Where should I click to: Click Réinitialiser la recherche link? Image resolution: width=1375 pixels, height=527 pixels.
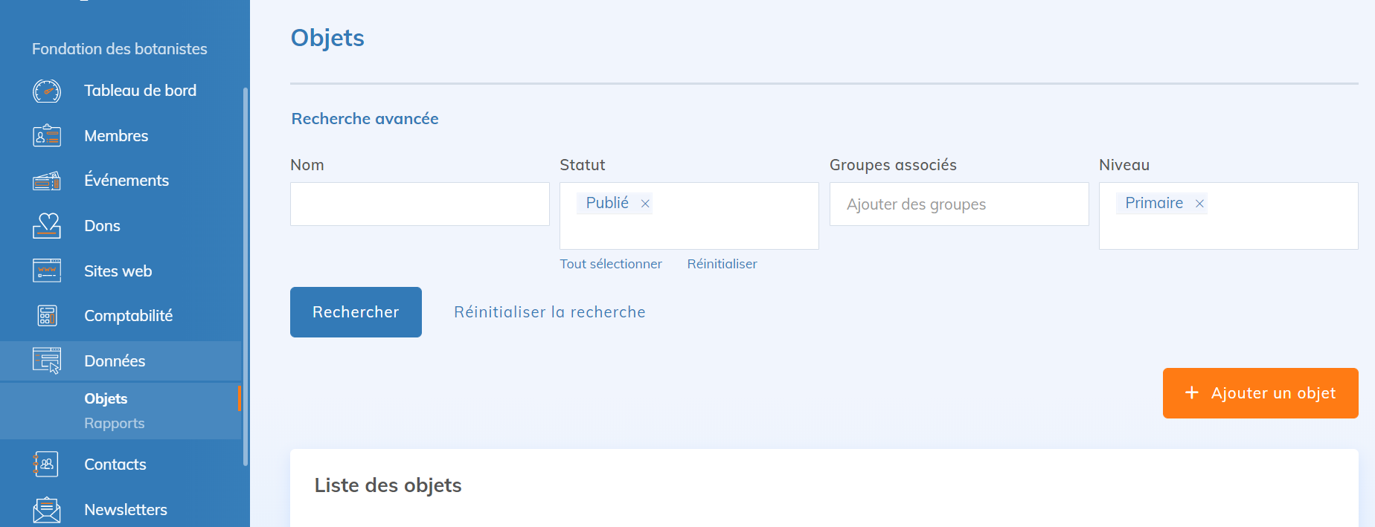tap(549, 312)
